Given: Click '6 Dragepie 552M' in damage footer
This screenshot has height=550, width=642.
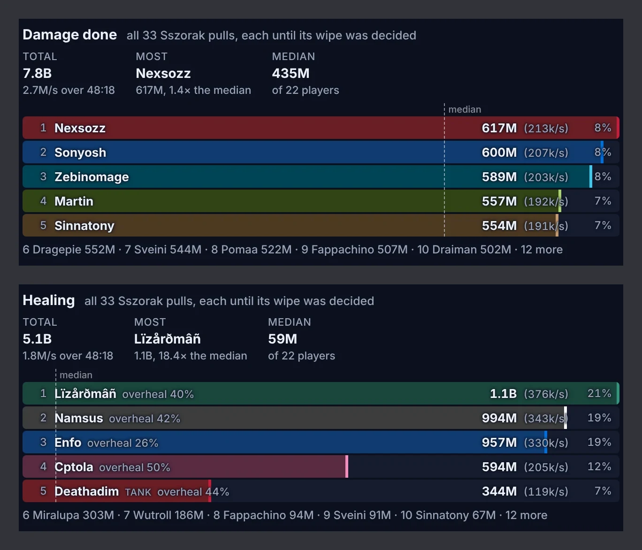Looking at the screenshot, I should [x=69, y=250].
